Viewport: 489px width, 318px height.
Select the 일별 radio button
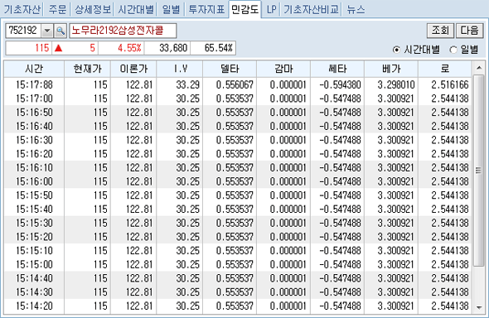pos(453,50)
